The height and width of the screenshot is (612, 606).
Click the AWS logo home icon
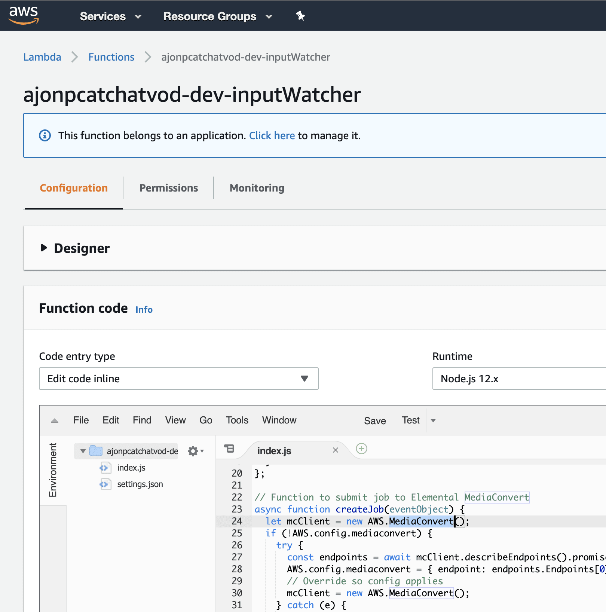[24, 15]
